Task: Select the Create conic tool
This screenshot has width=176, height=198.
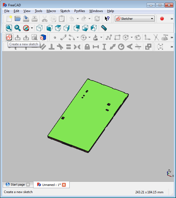Action: [95, 37]
